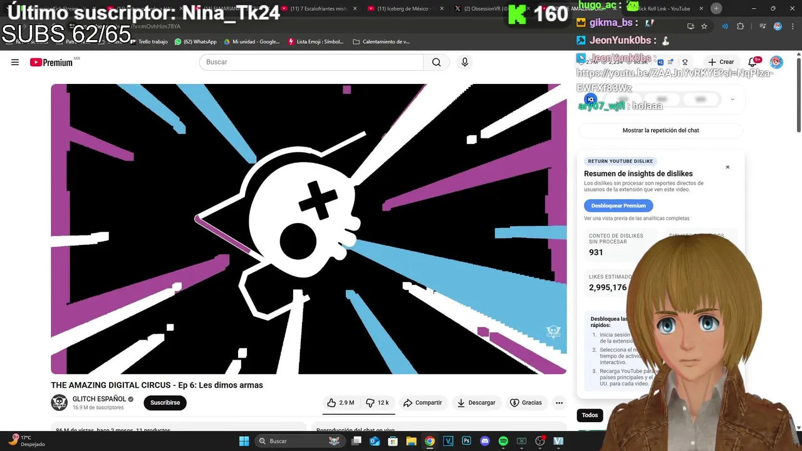Open File Explorer from taskbar
The width and height of the screenshot is (802, 451).
411,441
